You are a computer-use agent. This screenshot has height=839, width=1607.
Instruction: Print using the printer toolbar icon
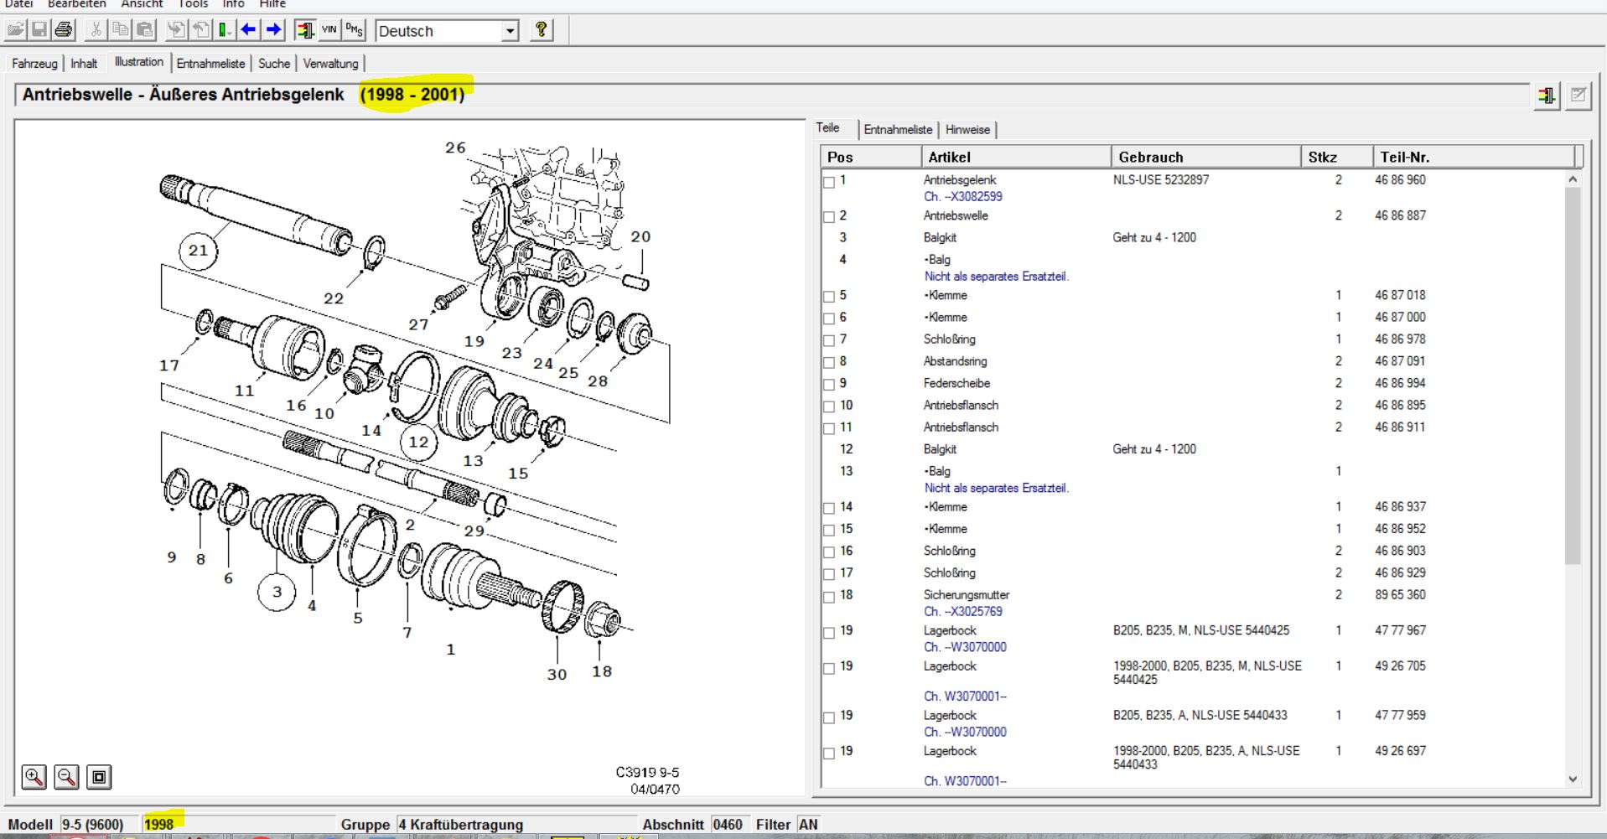tap(63, 30)
